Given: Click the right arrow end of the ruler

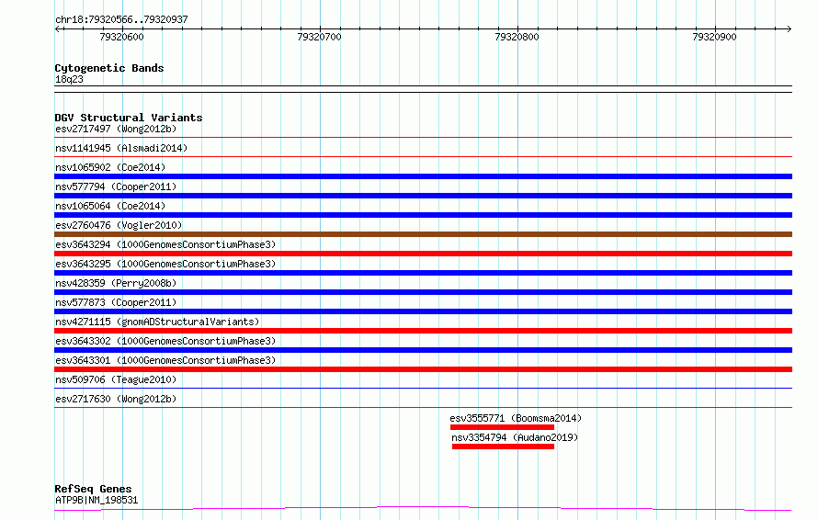Looking at the screenshot, I should (x=789, y=28).
